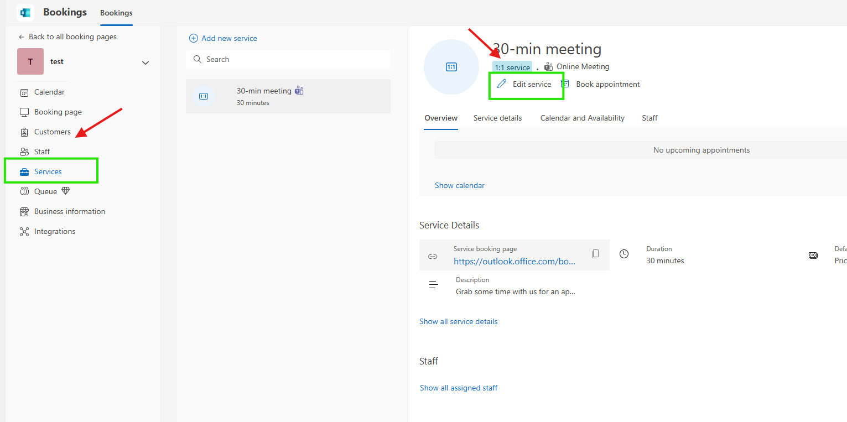Click the Grab some time description text
This screenshot has width=847, height=422.
coord(516,292)
